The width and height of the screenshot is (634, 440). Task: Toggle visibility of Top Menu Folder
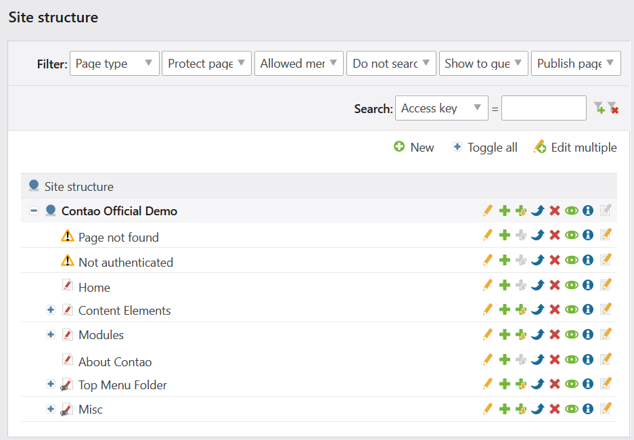tap(571, 384)
